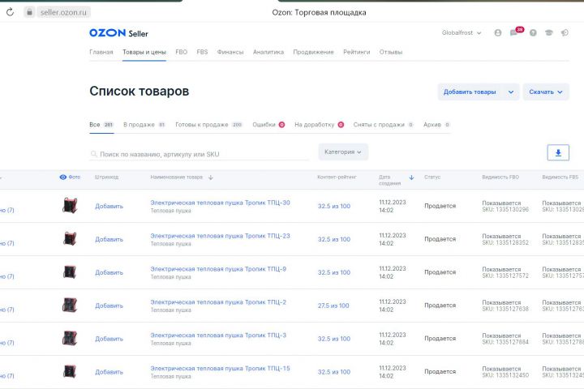Select the Все tab
The image size is (584, 389).
[101, 125]
